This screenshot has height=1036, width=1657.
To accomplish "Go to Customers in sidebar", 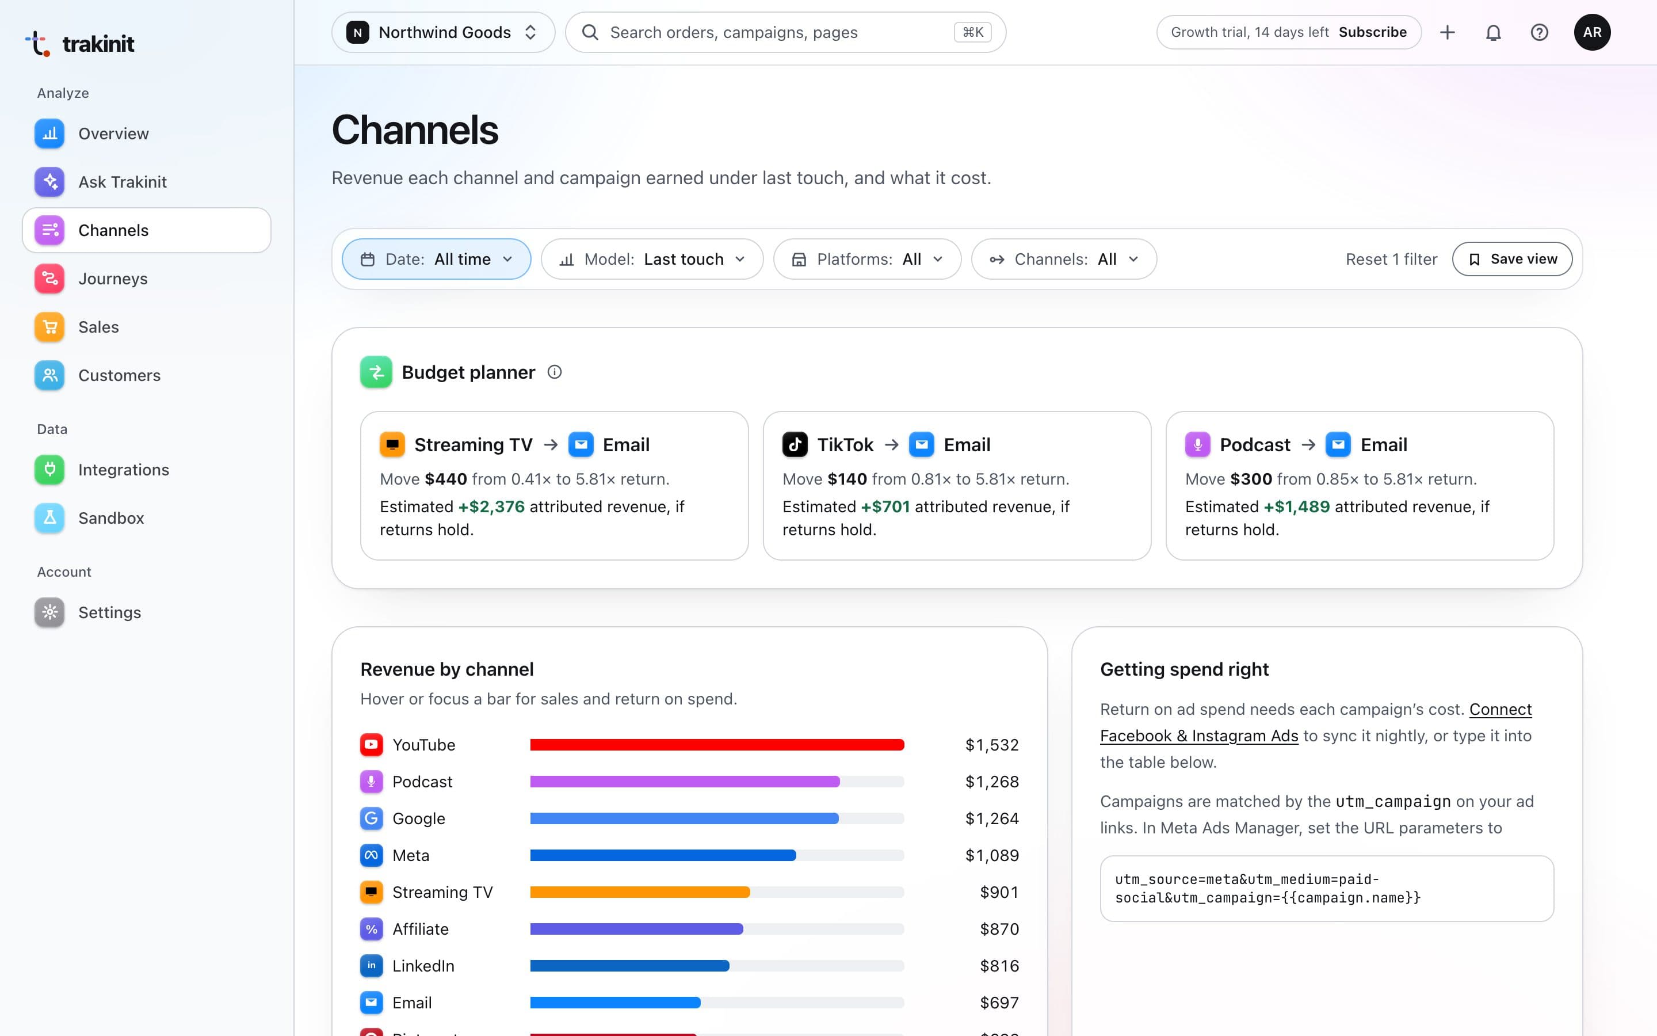I will point(147,375).
